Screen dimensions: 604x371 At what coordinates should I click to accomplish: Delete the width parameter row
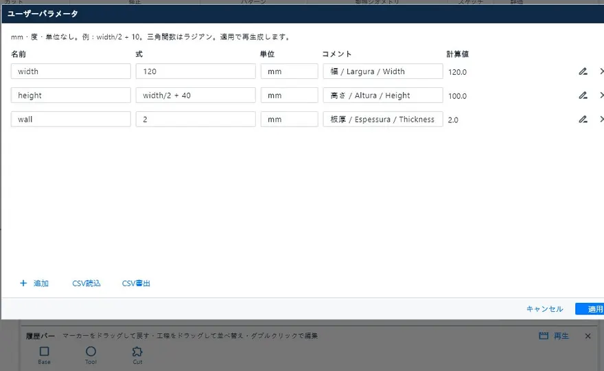point(601,71)
